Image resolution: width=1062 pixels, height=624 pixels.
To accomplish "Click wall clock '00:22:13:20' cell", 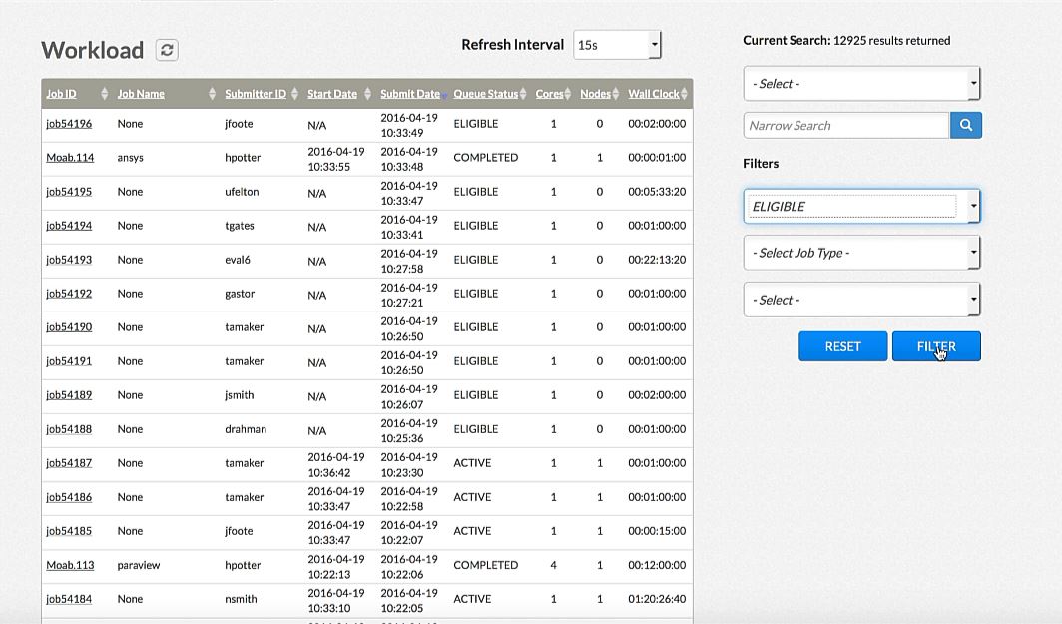I will 657,259.
